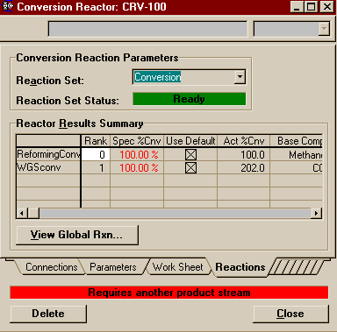Screen dimensions: 337x332
Task: Select the Rank cell for ReformingConv
Action: (x=96, y=154)
